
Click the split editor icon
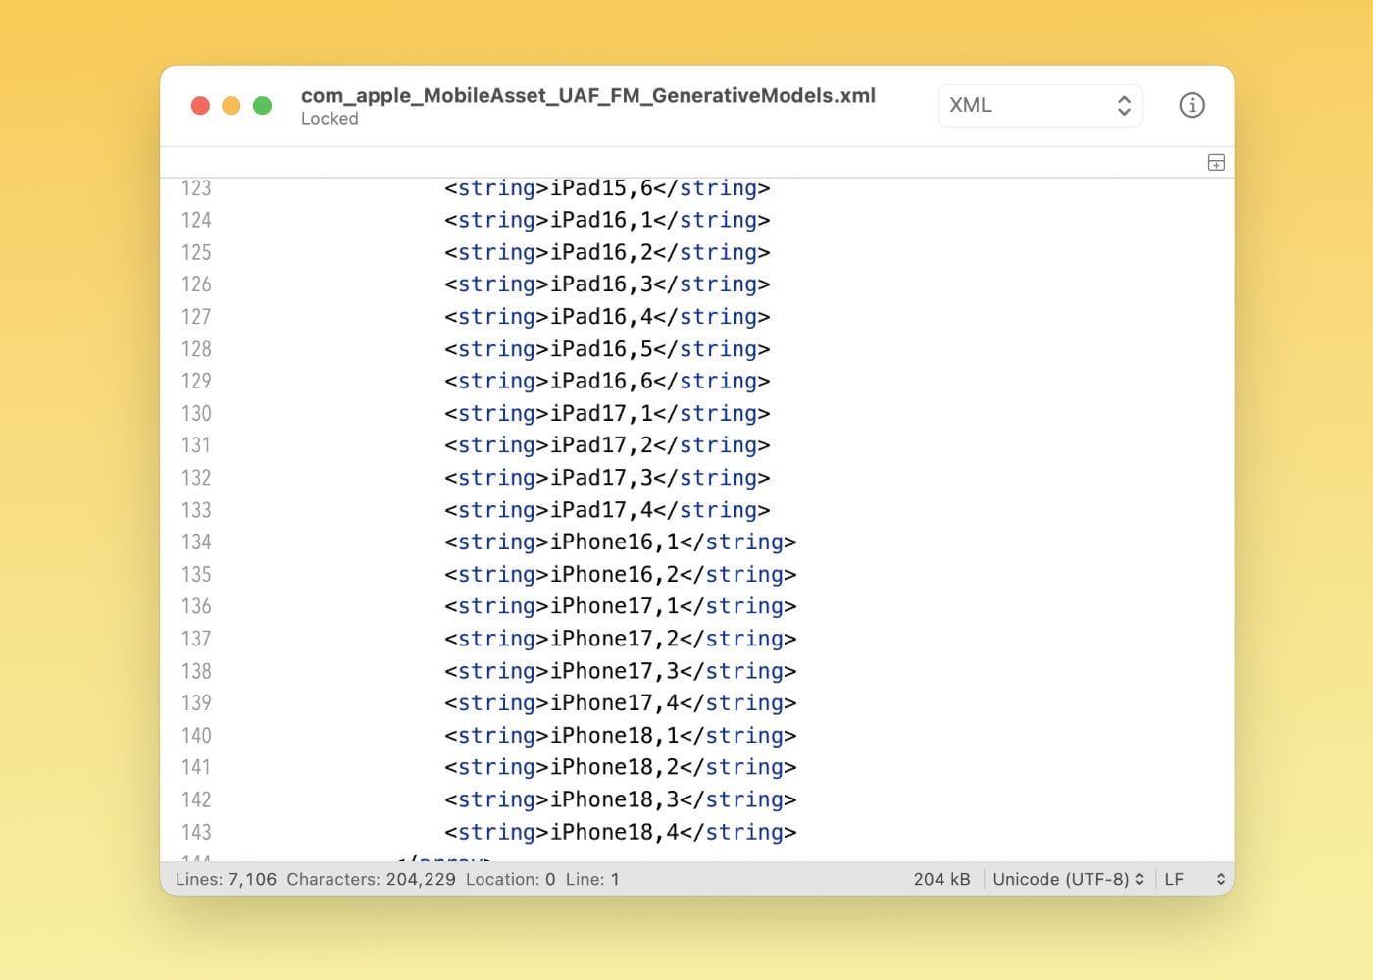[x=1216, y=163]
